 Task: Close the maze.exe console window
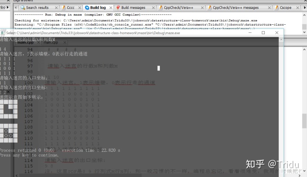[277, 33]
